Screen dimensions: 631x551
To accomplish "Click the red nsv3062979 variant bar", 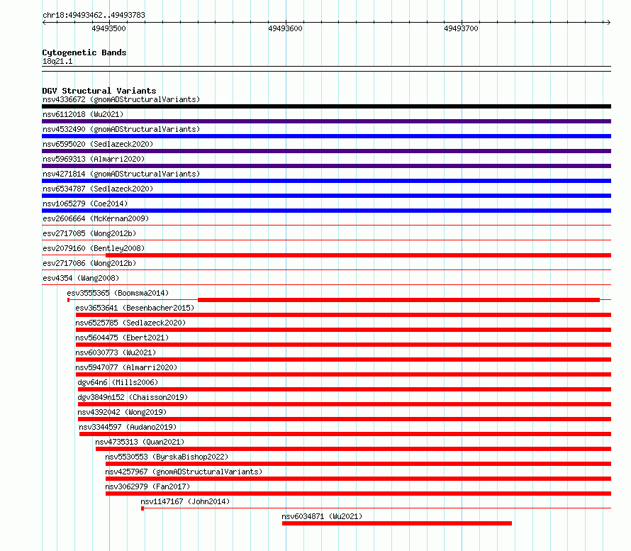I will click(358, 494).
